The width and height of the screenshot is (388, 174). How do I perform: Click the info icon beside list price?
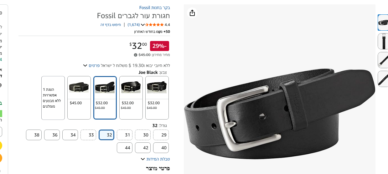pyautogui.click(x=136, y=55)
